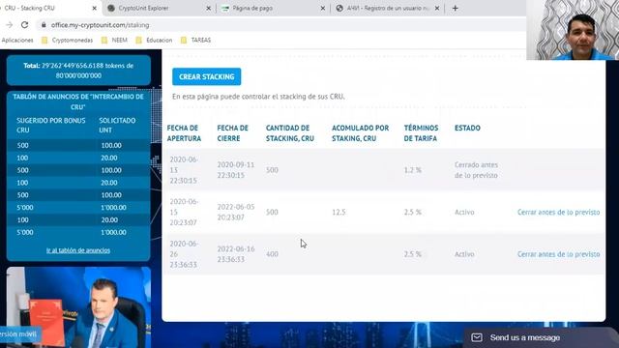Follow the 'Ir al tablón de anuncios' link
The height and width of the screenshot is (348, 619).
click(78, 250)
